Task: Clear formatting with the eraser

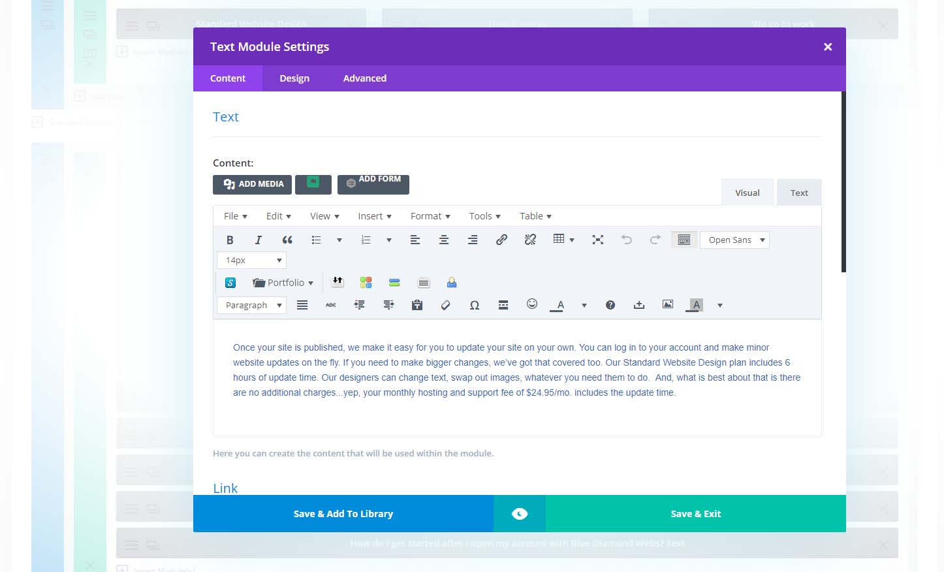Action: (446, 305)
